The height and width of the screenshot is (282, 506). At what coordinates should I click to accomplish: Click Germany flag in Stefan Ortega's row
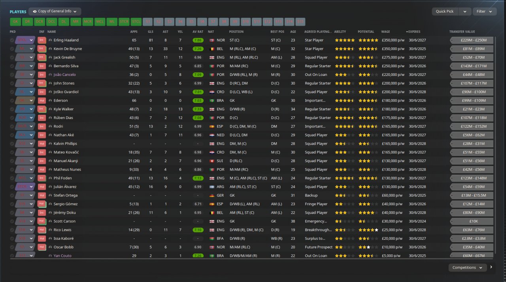click(211, 195)
